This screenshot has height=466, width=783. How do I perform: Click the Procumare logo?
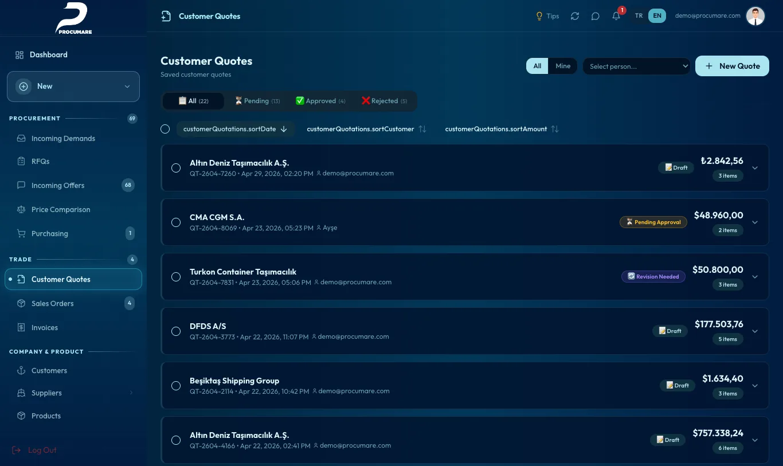tap(73, 18)
